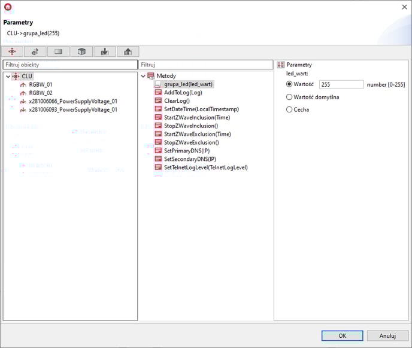The image size is (412, 348).
Task: Click the toolbar button with two opposing arrows
Action: tap(35, 52)
